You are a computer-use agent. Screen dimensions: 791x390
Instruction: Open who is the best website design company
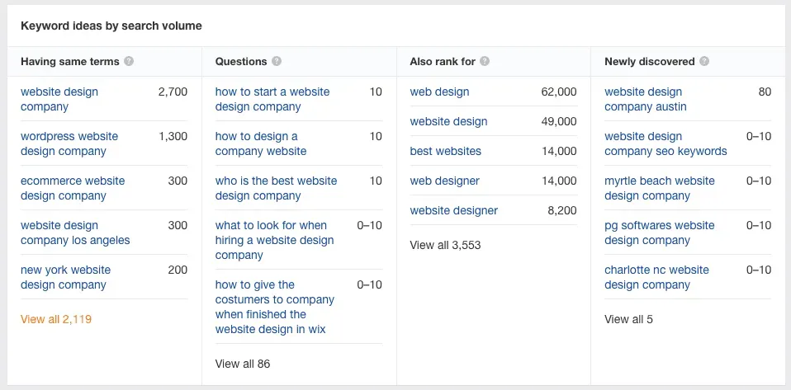pos(276,188)
